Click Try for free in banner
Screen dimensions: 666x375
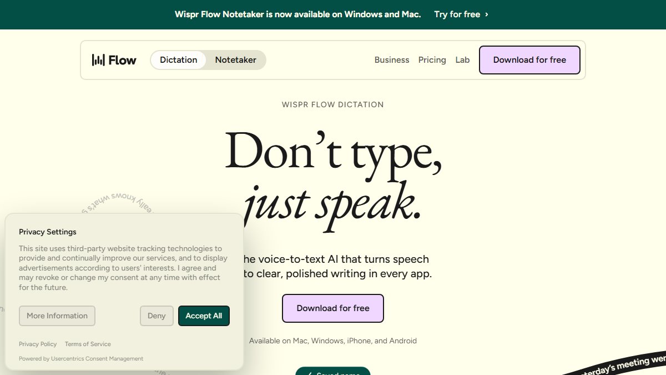pos(461,14)
